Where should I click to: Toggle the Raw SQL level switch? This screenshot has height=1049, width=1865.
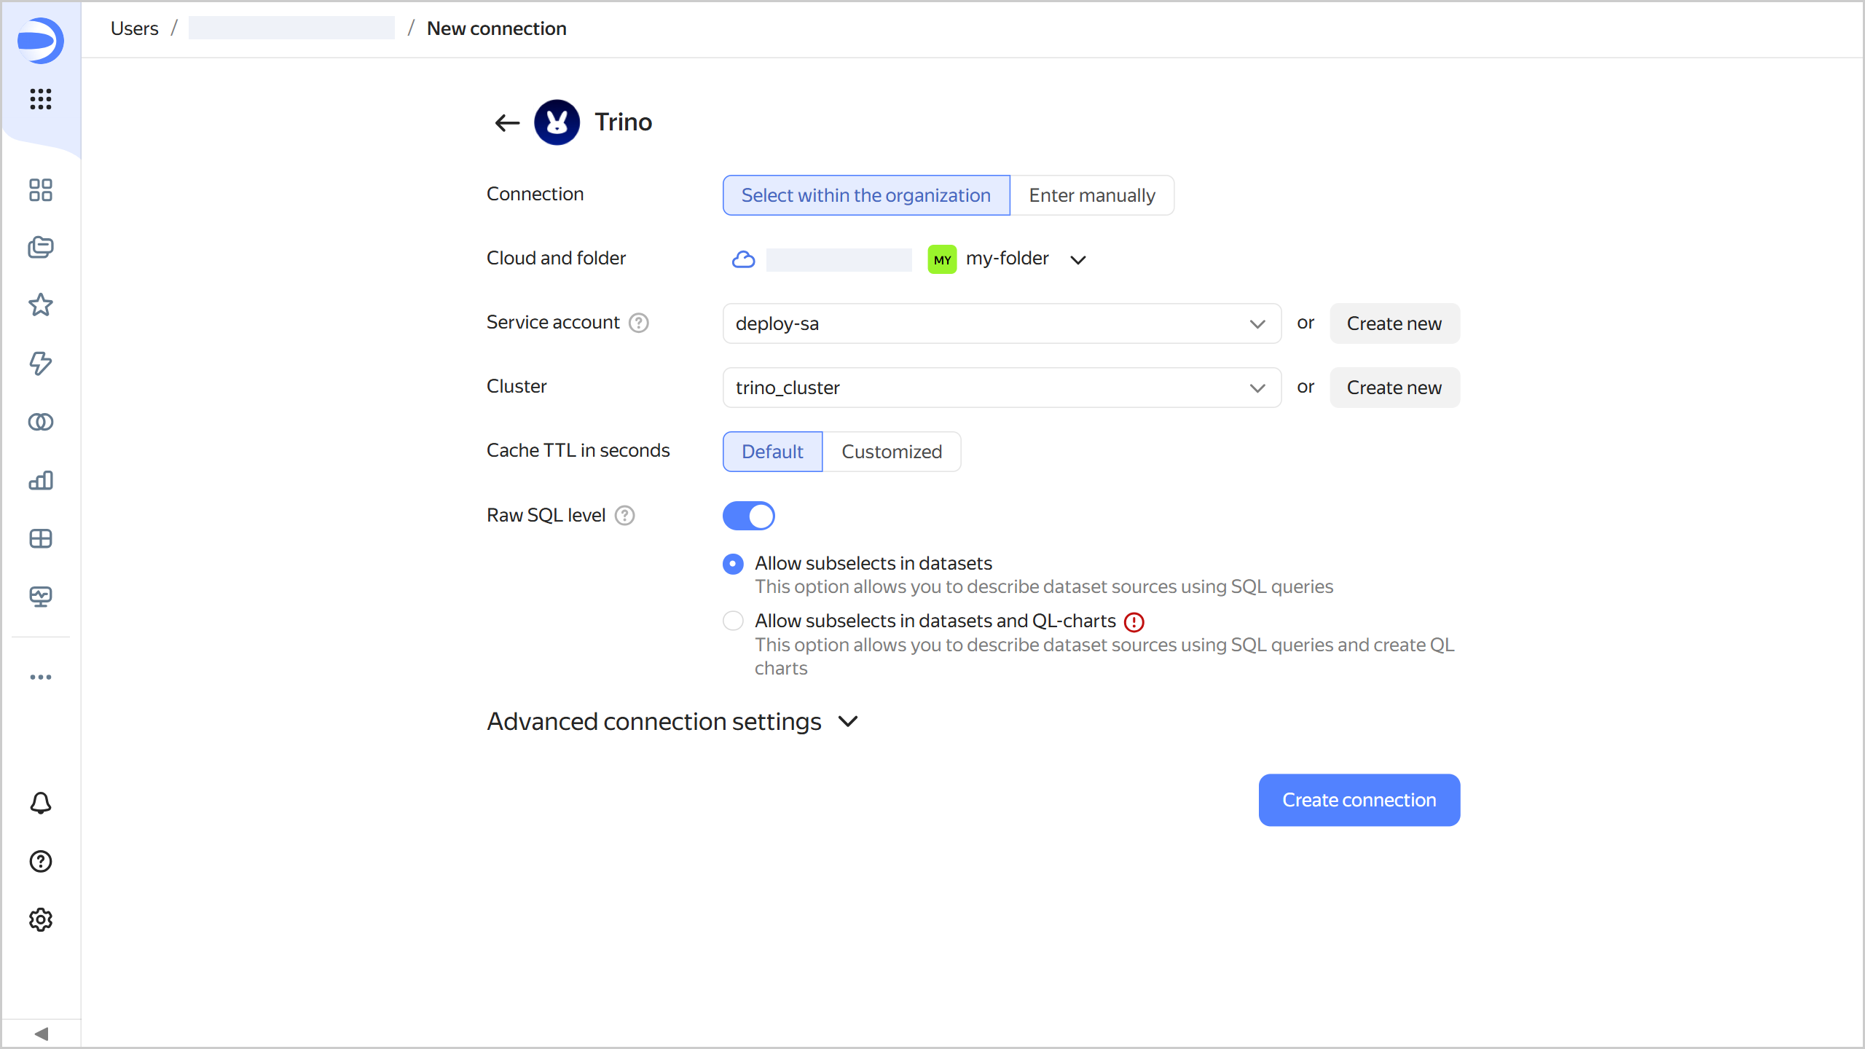tap(748, 516)
